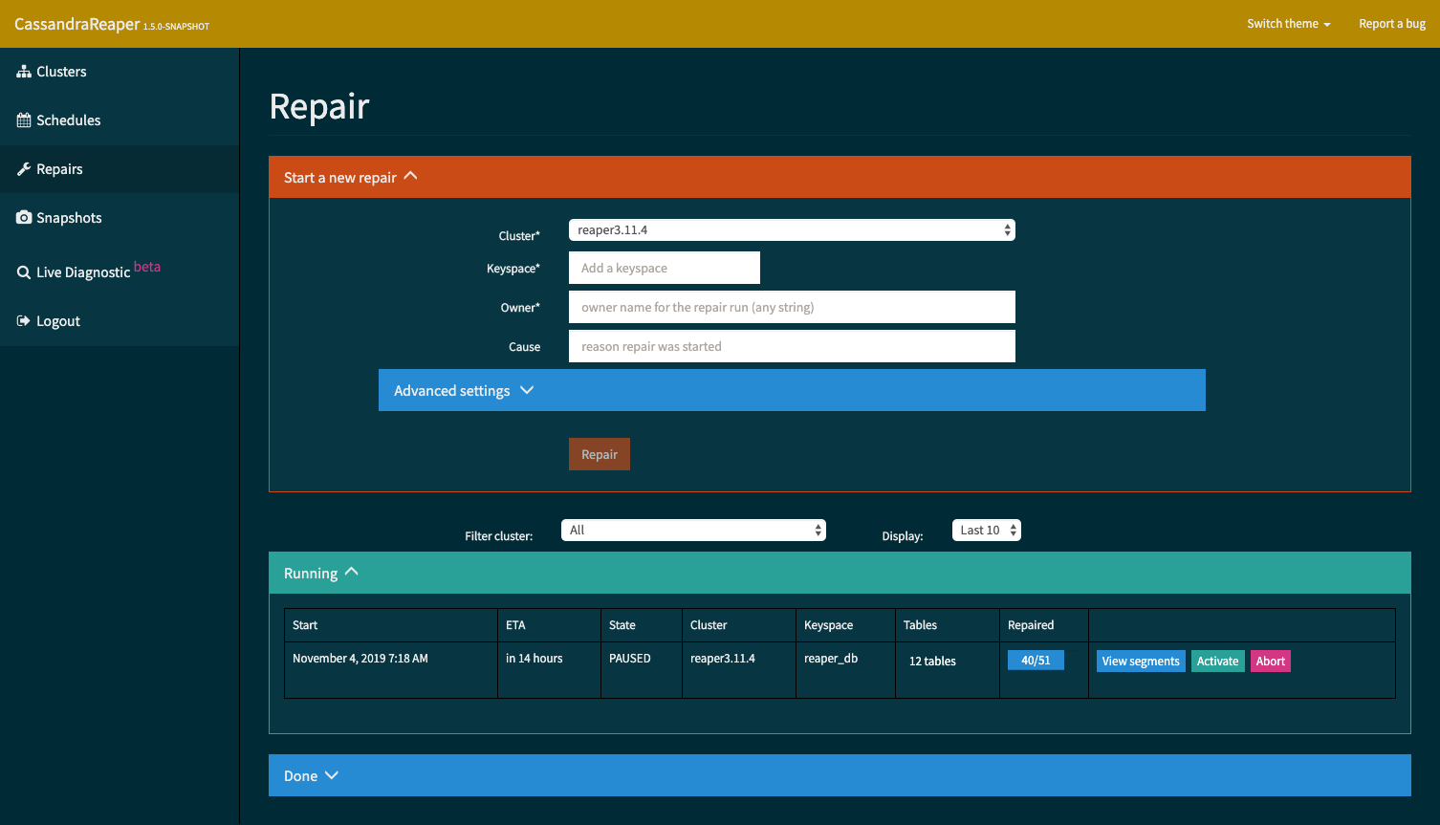The height and width of the screenshot is (825, 1440).
Task: Click the 40/51 repaired progress bar
Action: [x=1036, y=661]
